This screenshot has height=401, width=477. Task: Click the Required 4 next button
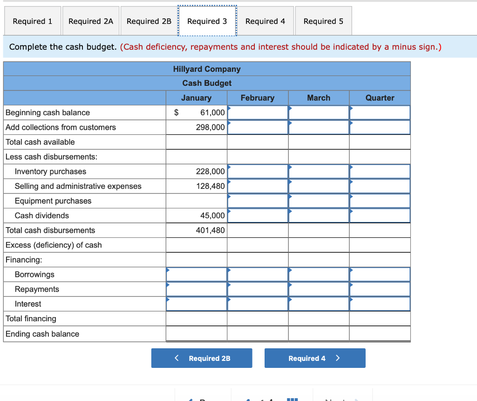point(315,358)
